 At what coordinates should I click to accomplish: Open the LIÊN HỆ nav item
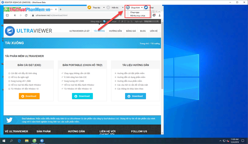154,31
